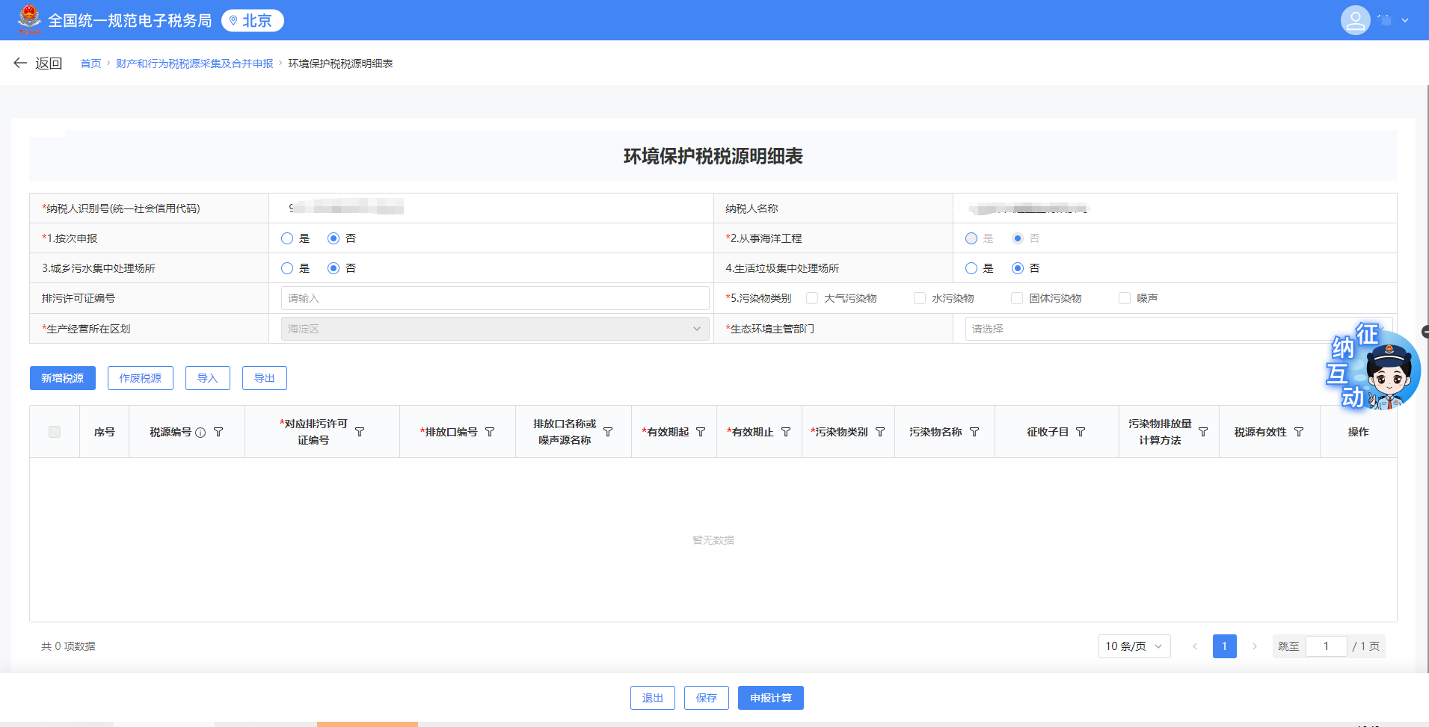Expand the chevron beside the user avatar

point(1406,20)
